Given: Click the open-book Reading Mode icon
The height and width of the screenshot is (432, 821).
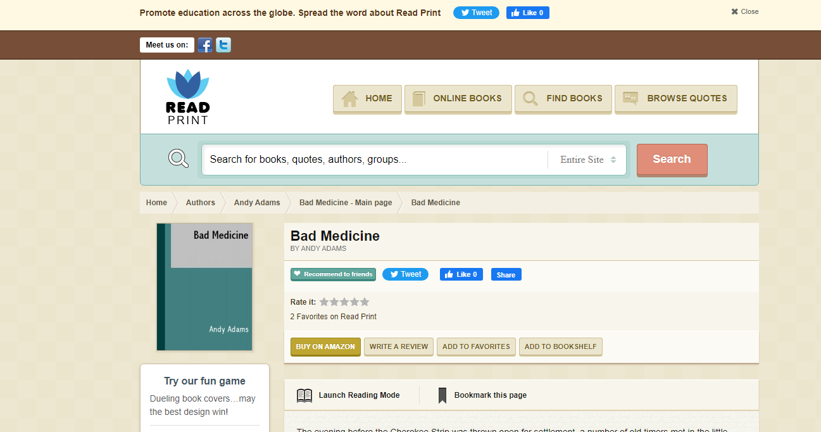Looking at the screenshot, I should pos(304,395).
